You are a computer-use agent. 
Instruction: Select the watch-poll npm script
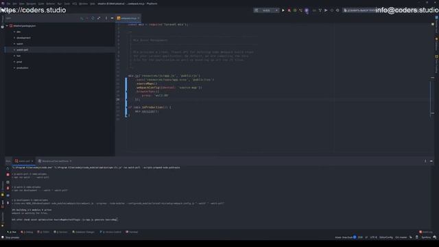tap(22, 50)
